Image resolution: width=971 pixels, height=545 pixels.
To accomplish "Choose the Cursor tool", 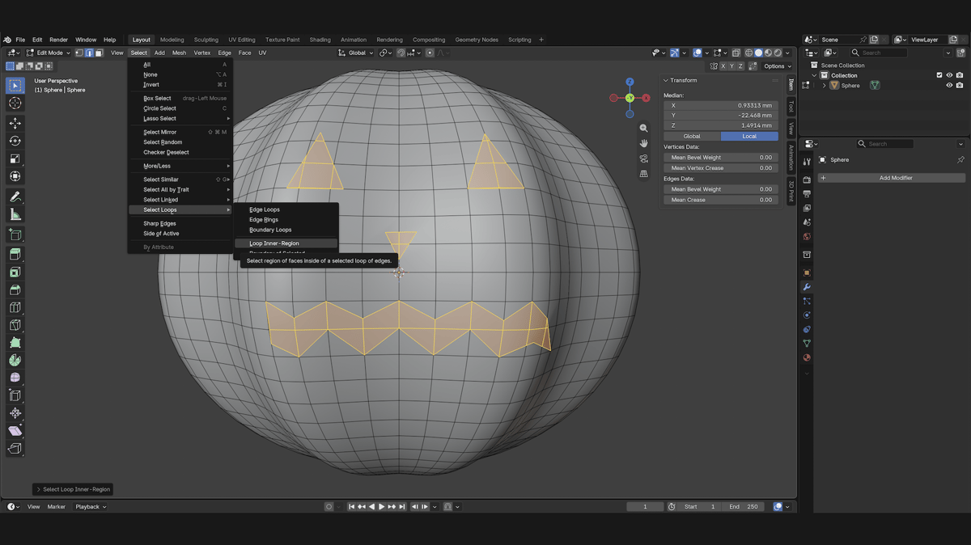I will click(15, 104).
